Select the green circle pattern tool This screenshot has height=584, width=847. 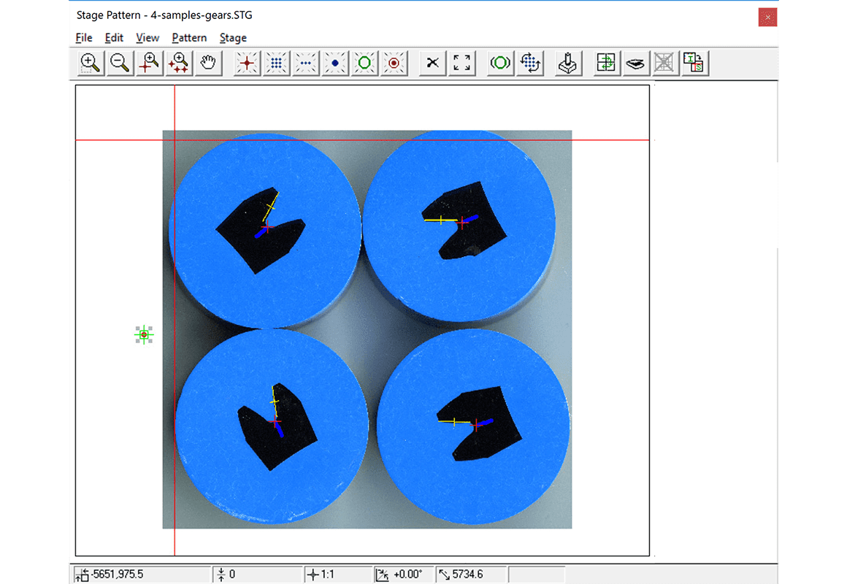tap(364, 64)
